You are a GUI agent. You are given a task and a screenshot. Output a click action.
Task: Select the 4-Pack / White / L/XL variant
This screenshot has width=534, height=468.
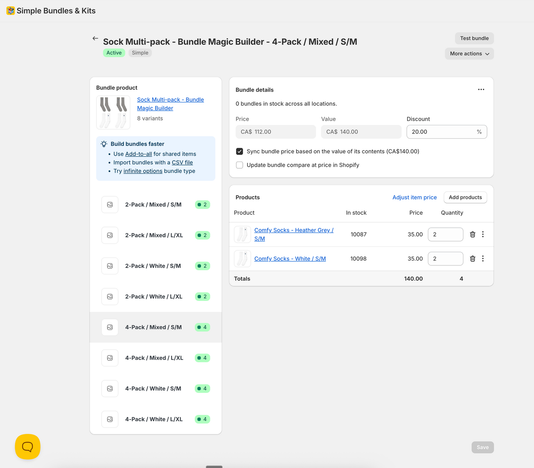156,420
